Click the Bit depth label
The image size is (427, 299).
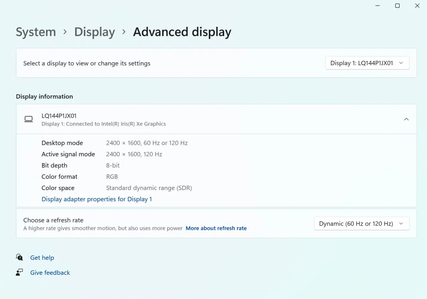54,166
